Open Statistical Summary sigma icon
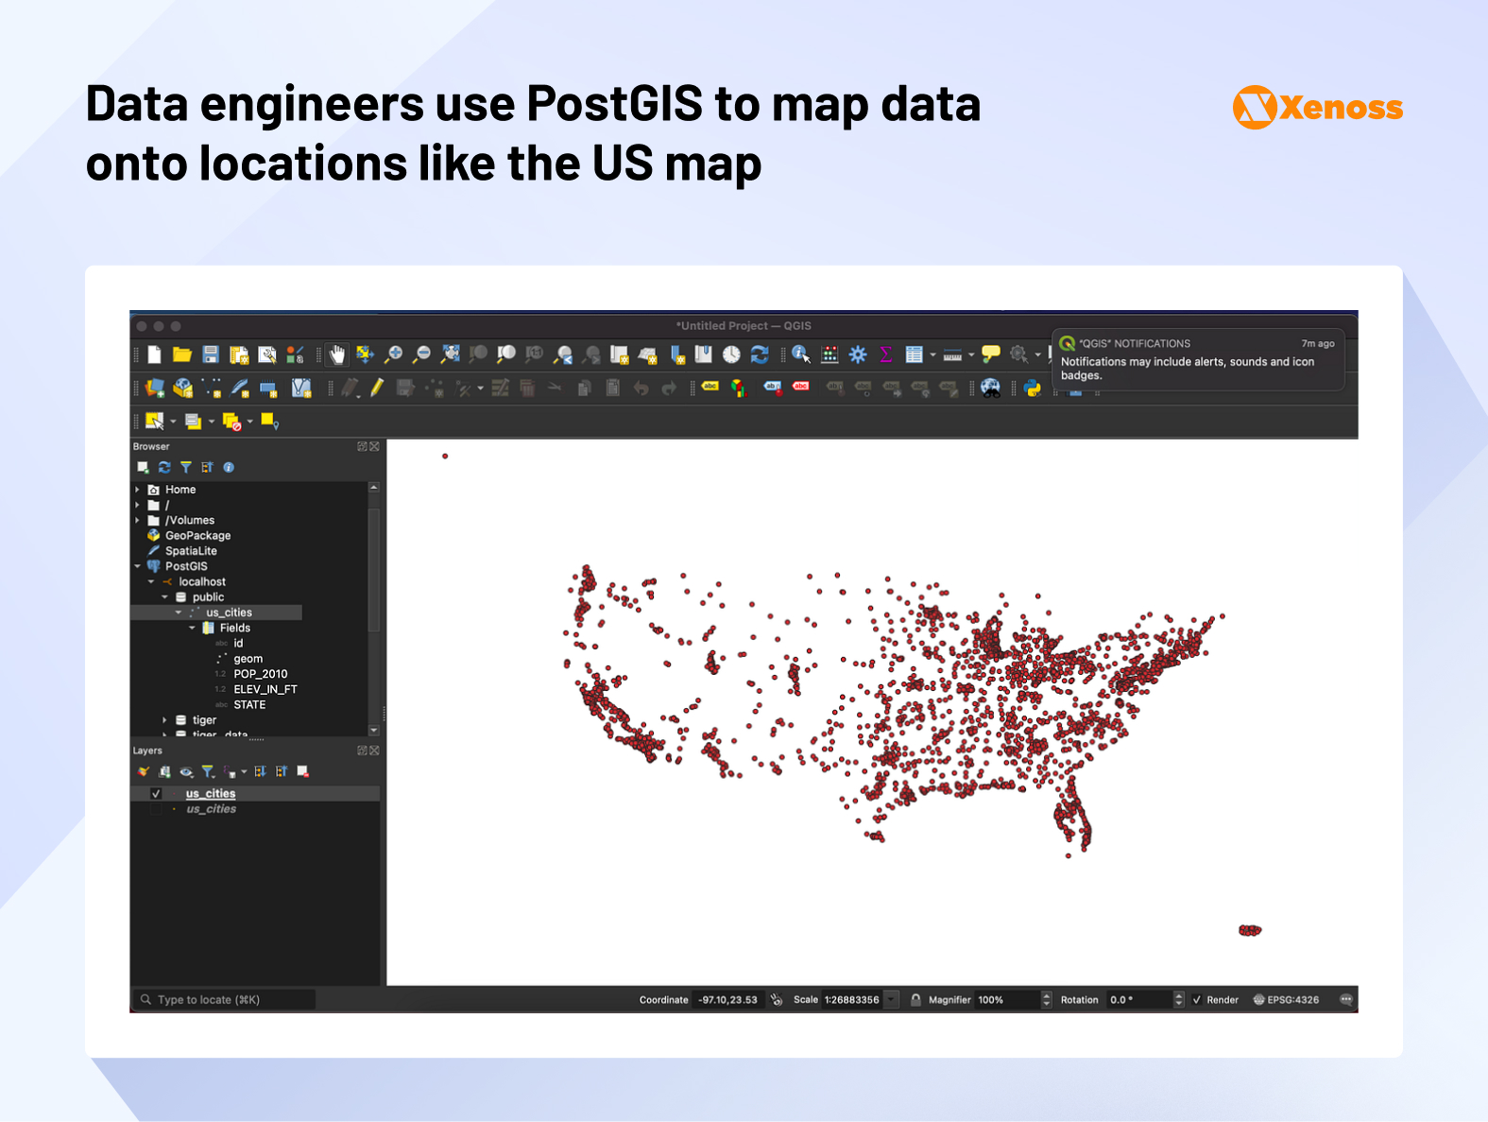This screenshot has width=1488, height=1122. [886, 354]
